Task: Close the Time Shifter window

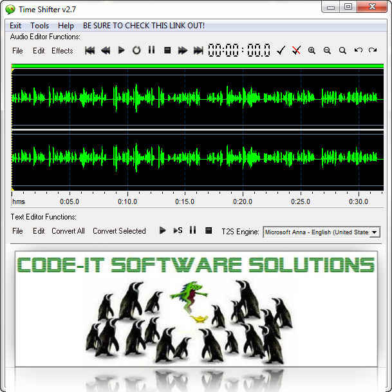Action: point(372,6)
